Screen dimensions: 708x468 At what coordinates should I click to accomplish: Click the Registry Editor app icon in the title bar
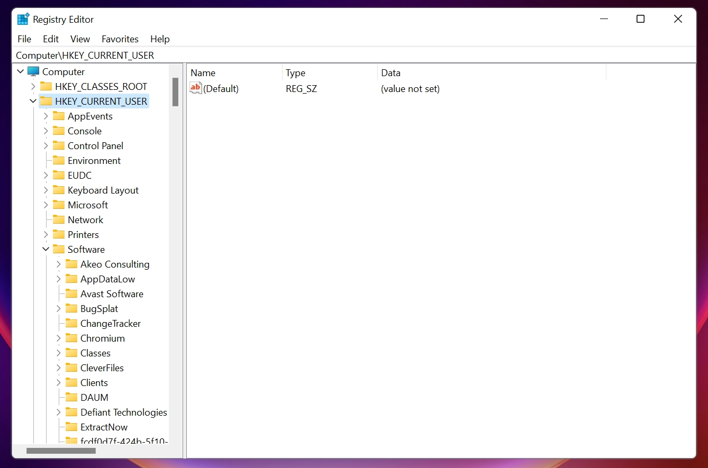click(23, 19)
